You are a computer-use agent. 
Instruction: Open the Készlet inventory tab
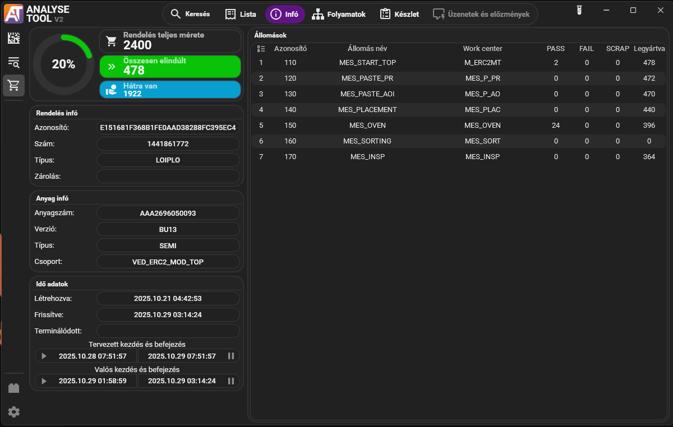tap(399, 14)
